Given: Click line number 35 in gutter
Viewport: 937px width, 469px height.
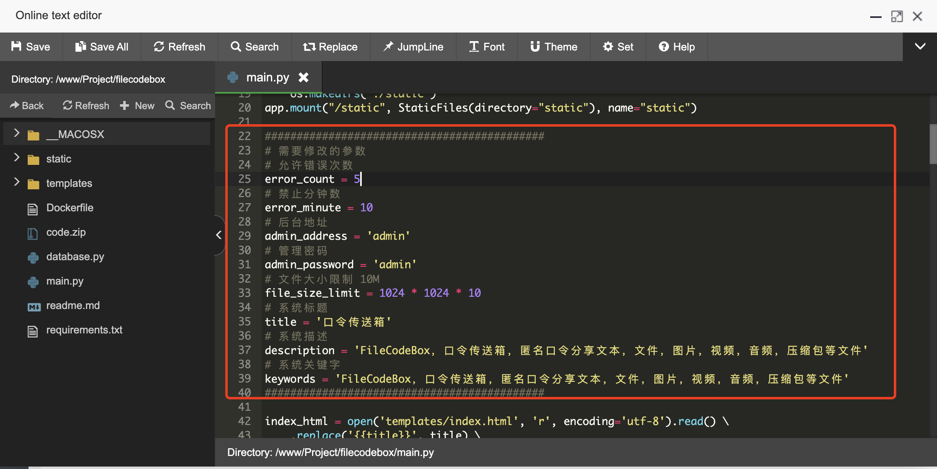Looking at the screenshot, I should click(x=244, y=322).
